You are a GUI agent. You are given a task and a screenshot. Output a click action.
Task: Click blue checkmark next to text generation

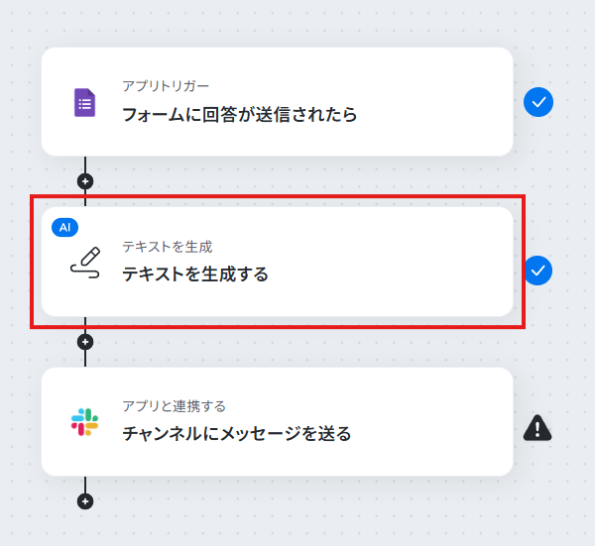point(537,270)
